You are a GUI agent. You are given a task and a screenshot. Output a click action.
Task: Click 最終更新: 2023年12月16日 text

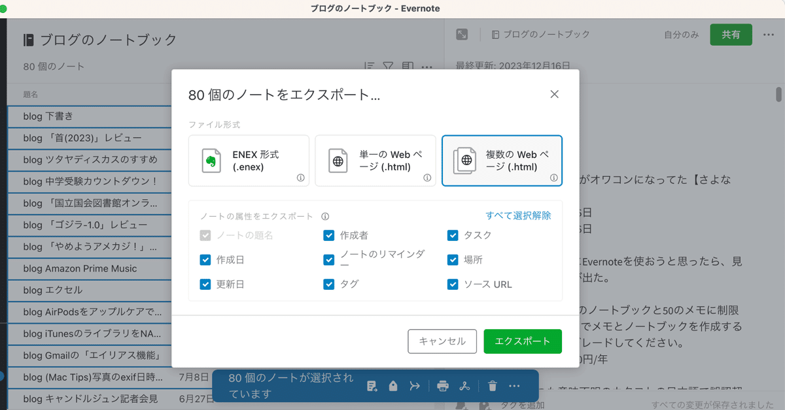[x=513, y=66]
